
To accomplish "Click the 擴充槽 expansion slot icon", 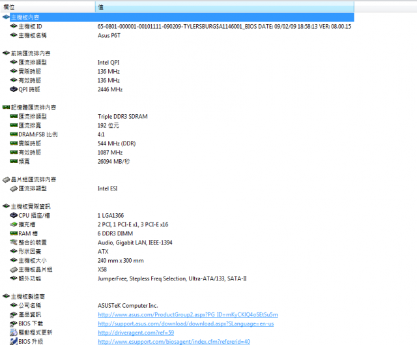I will coord(14,224).
